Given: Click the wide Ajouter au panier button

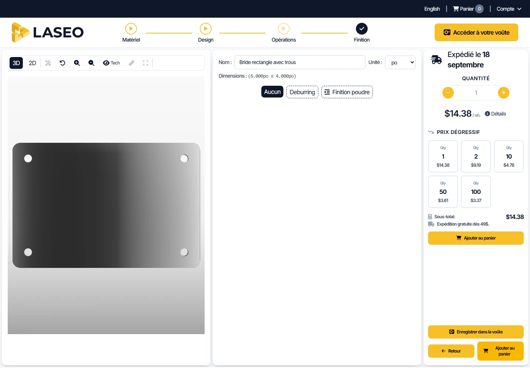Looking at the screenshot, I should click(476, 238).
